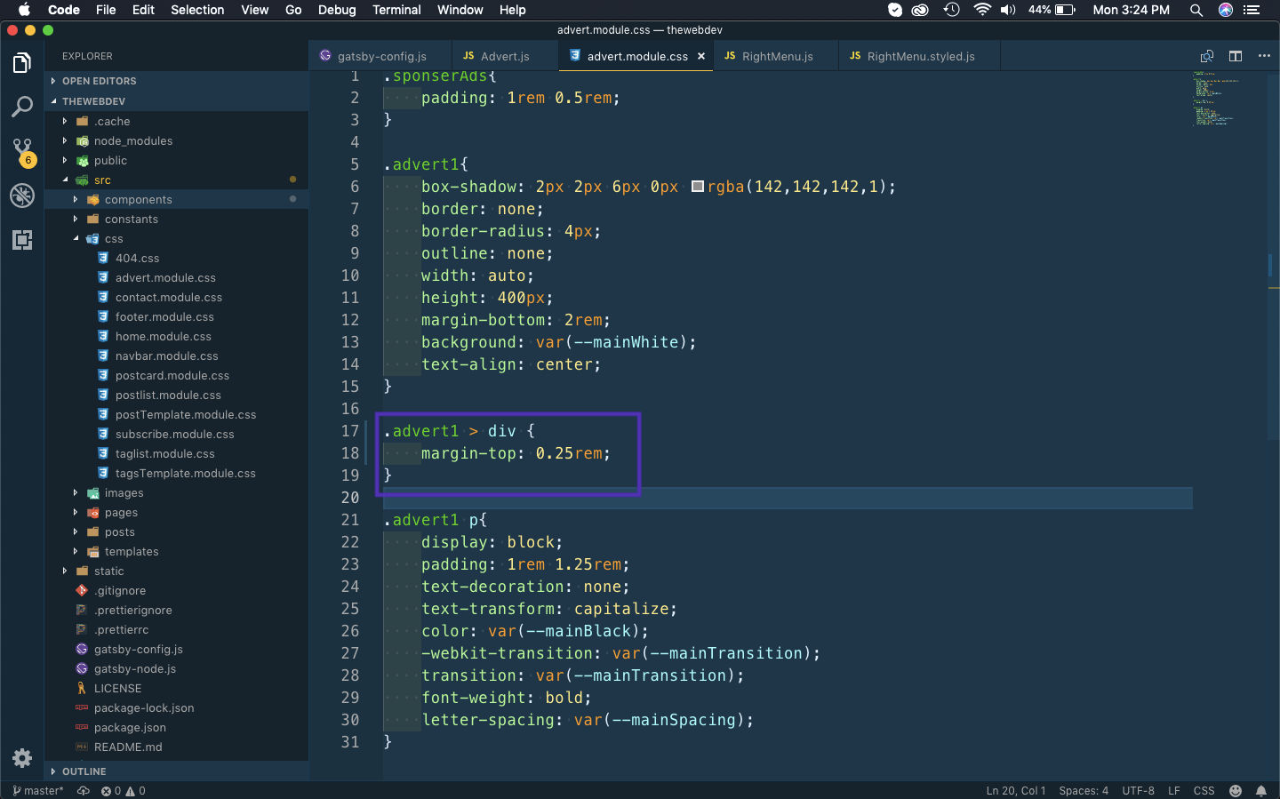The width and height of the screenshot is (1280, 799).
Task: Switch to the RightMenu.styled.js tab
Action: click(x=919, y=56)
